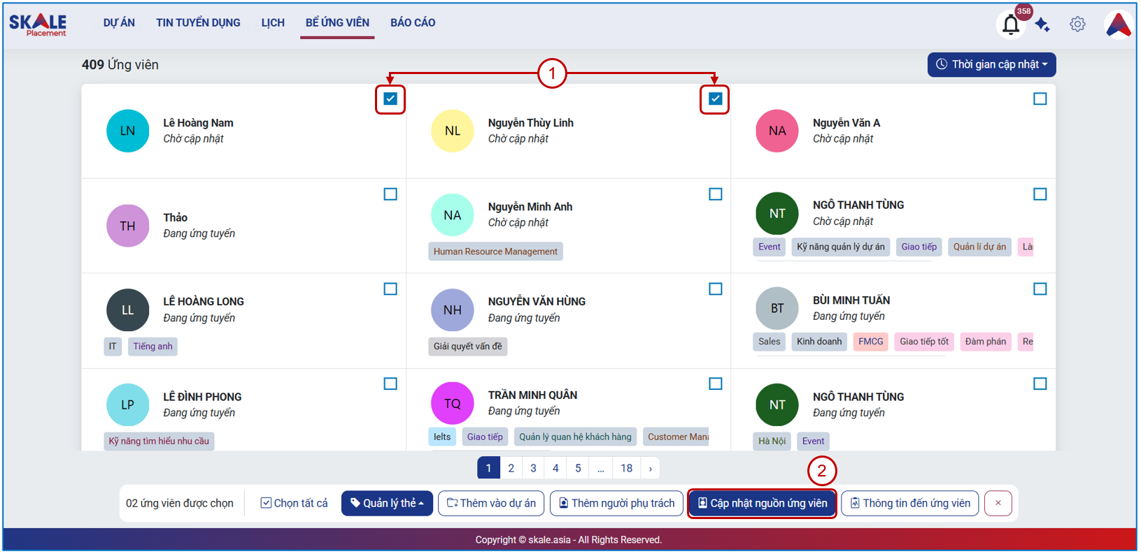
Task: Click Lê Hoàng Nam's LN avatar
Action: coord(127,131)
